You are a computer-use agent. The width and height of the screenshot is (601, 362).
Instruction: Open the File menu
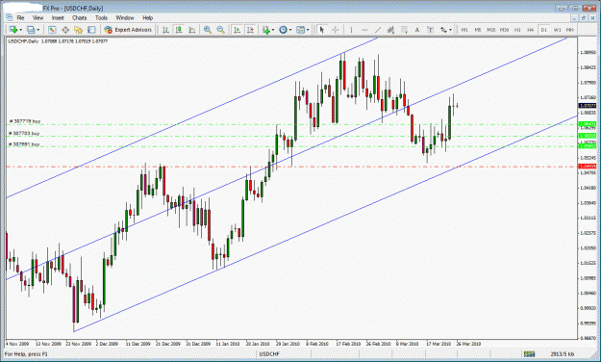20,17
